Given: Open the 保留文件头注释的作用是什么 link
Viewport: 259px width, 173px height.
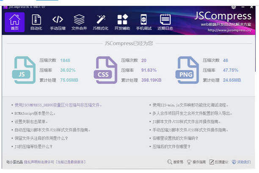Looking at the screenshot, I should pyautogui.click(x=41, y=138).
